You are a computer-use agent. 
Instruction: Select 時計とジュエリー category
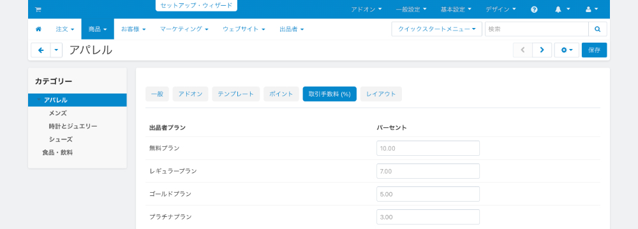click(x=73, y=127)
